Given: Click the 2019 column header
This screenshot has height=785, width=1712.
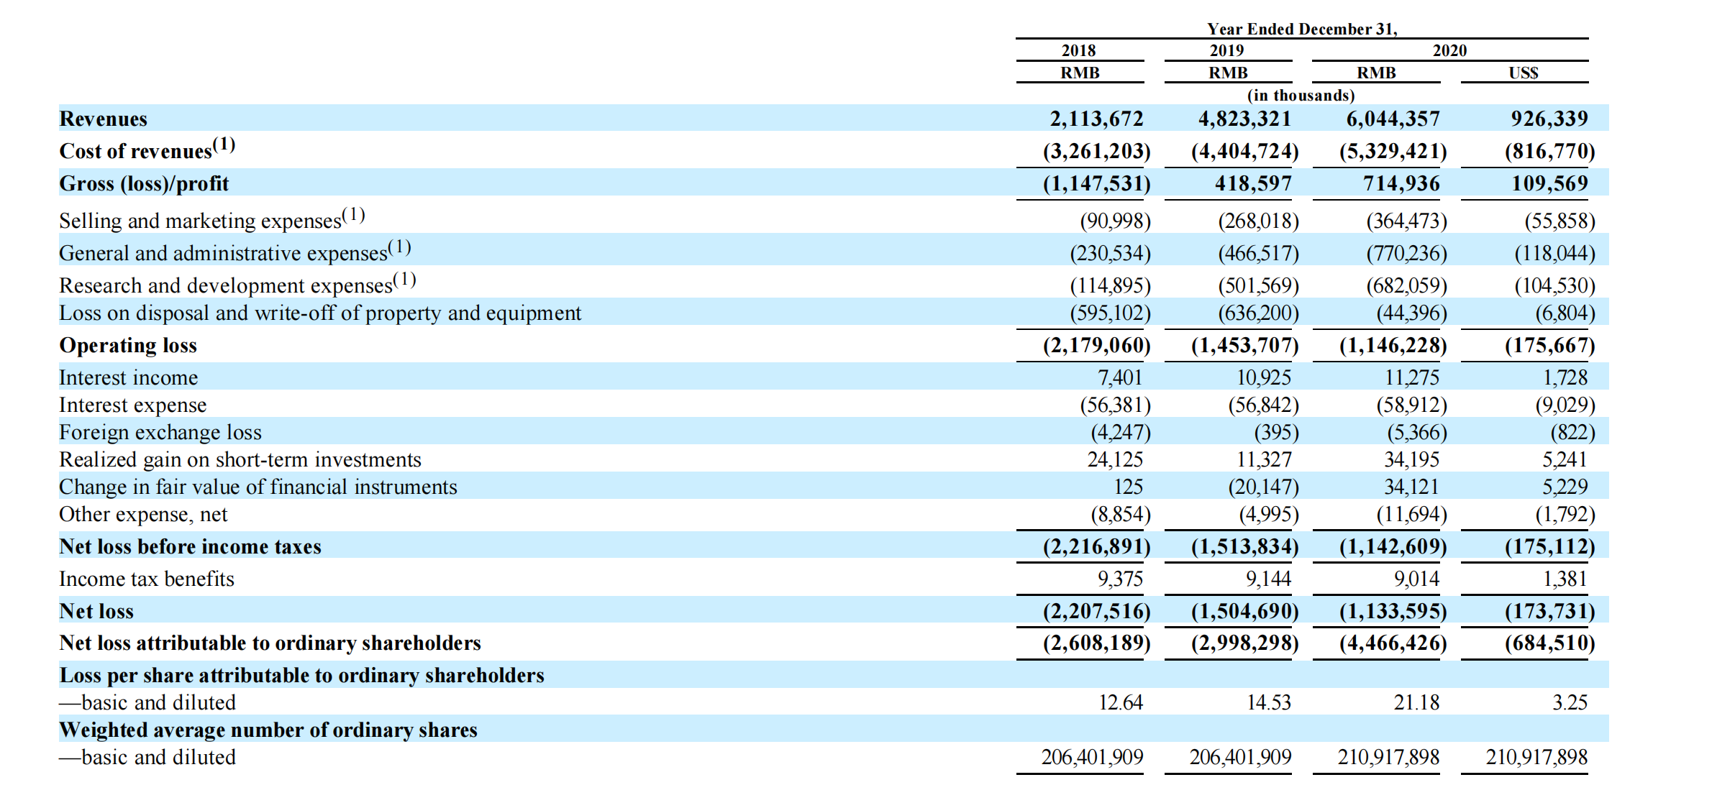Looking at the screenshot, I should point(1226,50).
